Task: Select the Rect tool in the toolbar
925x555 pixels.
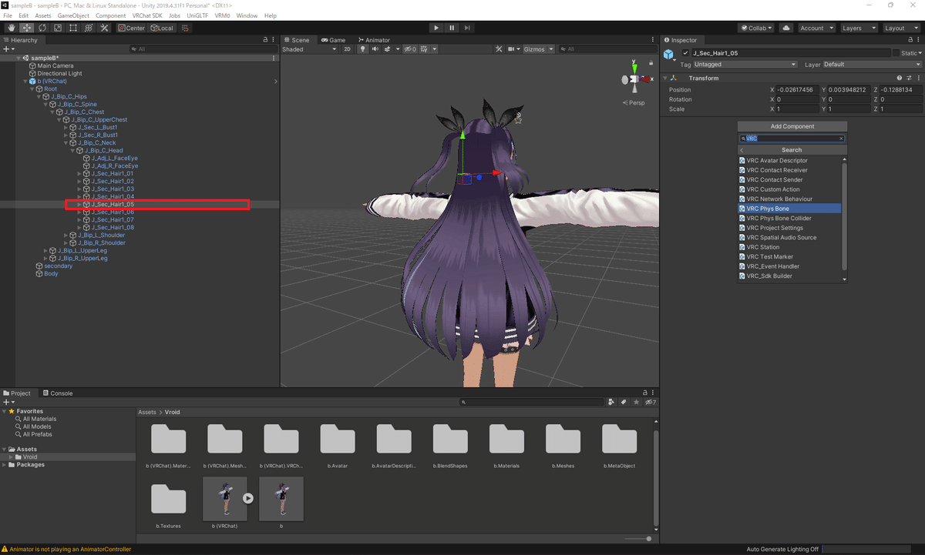Action: tap(73, 28)
